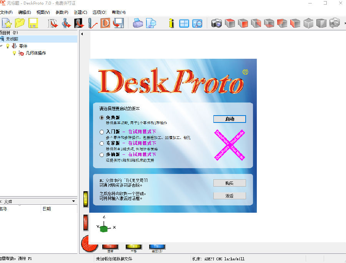Select cube view with red top face
This screenshot has width=346, height=263.
pyautogui.click(x=230, y=23)
